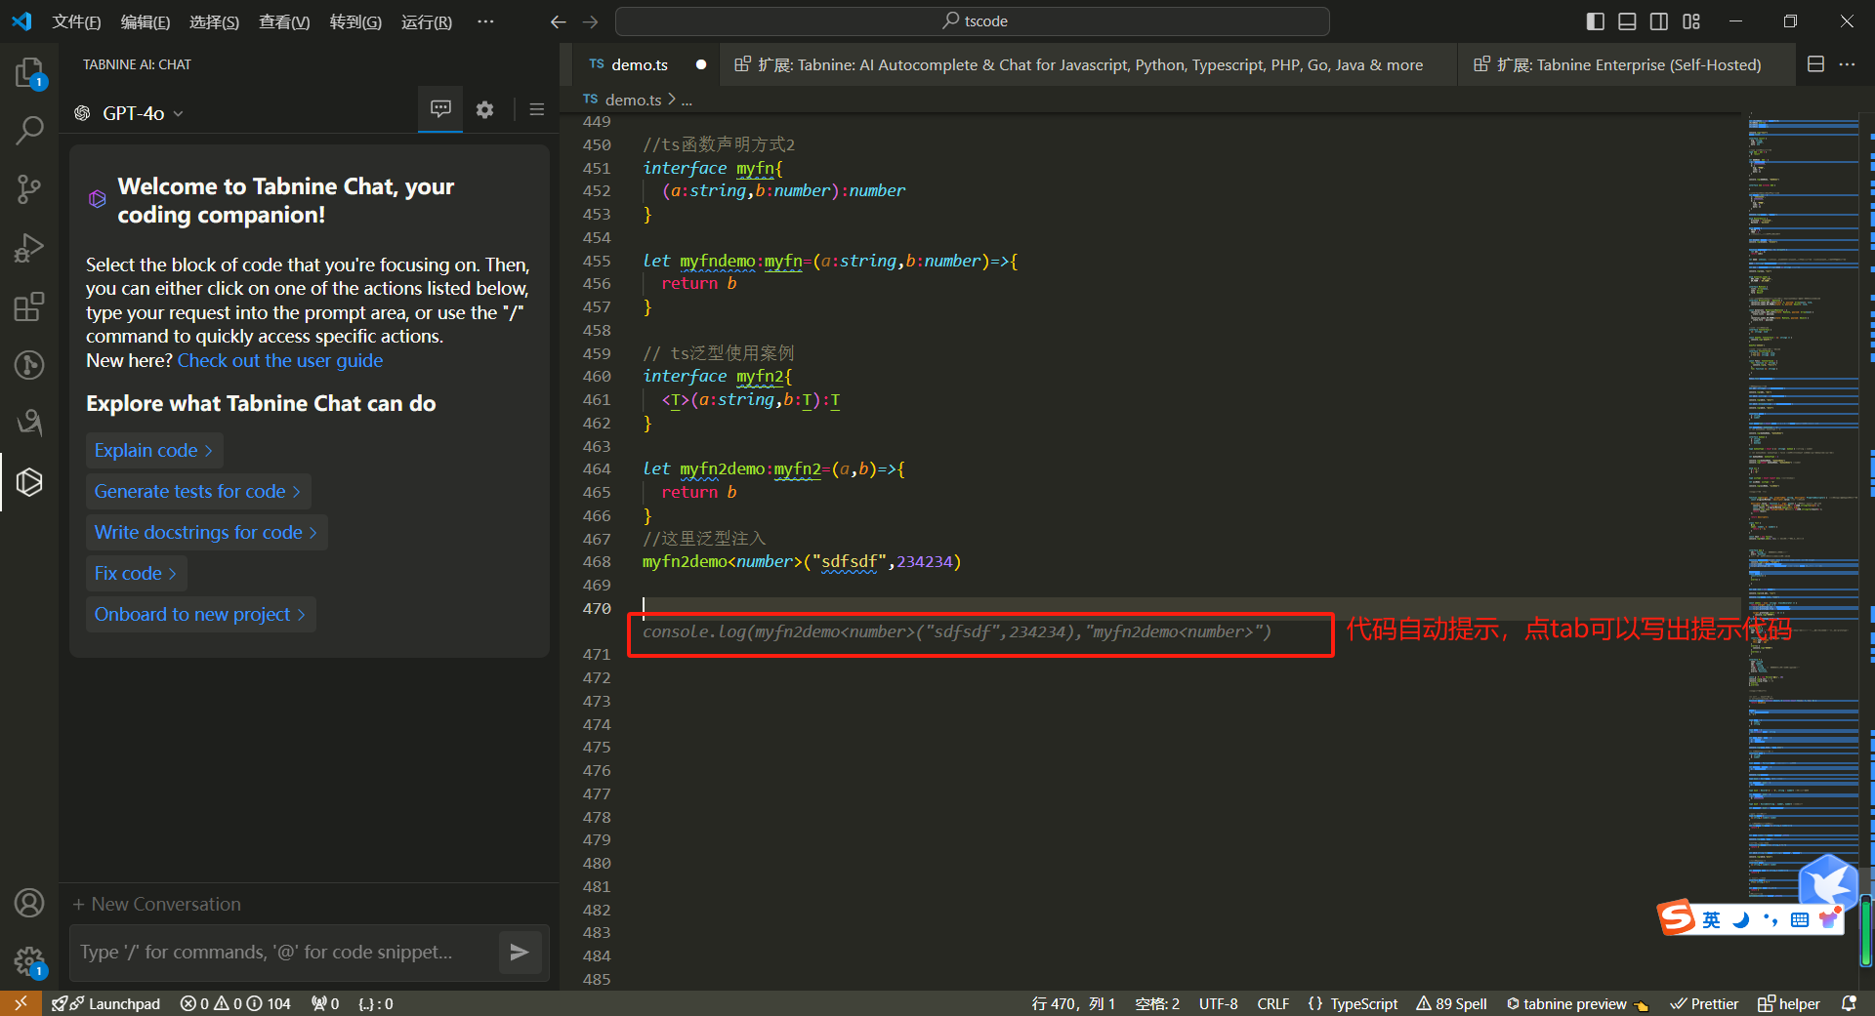Open the Explorer view in activity bar

pos(29,72)
